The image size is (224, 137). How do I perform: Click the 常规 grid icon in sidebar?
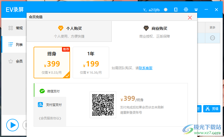(11, 28)
